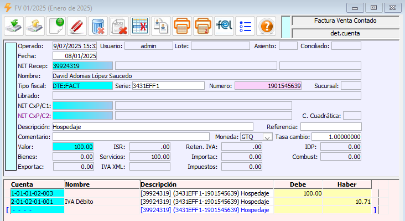The image size is (405, 221).
Task: Click the Debe cell showing 100.00
Action: point(298,193)
